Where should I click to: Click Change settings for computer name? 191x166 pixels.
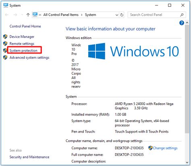[x=165, y=148]
